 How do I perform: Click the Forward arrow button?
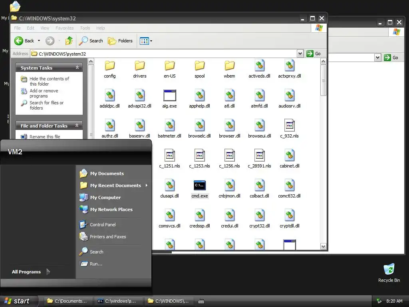tap(50, 41)
